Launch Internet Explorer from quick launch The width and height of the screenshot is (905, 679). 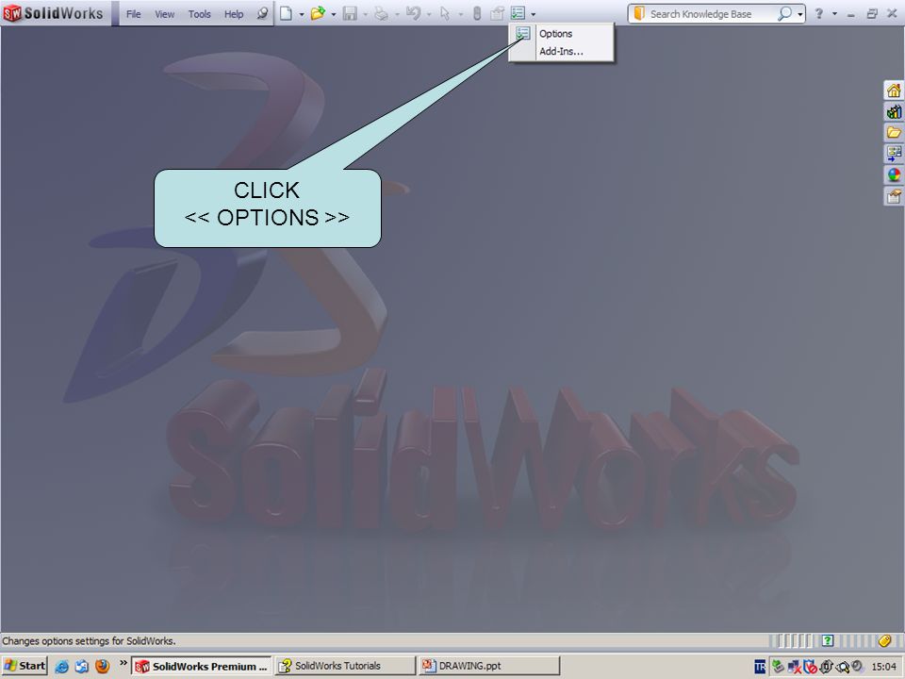[x=62, y=667]
